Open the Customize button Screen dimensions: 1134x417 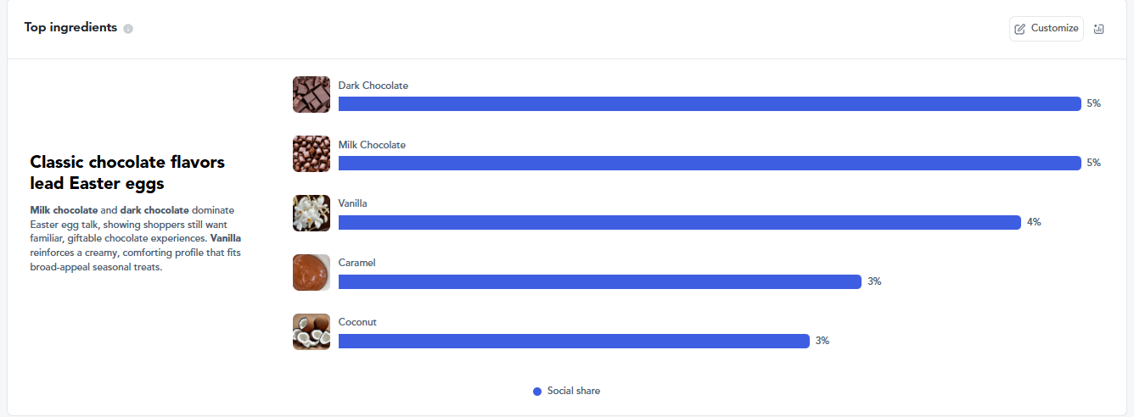(x=1046, y=29)
